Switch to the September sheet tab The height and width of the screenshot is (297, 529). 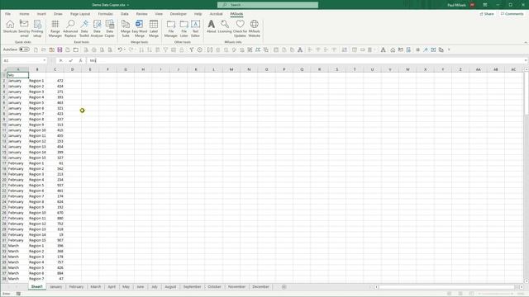(x=193, y=287)
